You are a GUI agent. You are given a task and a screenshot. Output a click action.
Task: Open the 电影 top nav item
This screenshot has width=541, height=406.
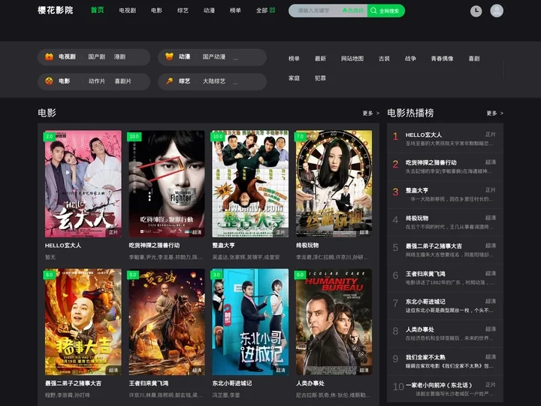click(156, 11)
